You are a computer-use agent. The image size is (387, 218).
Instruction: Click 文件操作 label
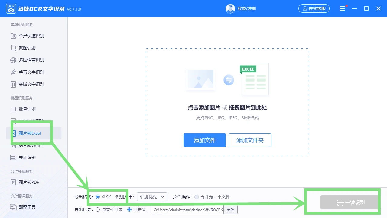[x=182, y=197]
